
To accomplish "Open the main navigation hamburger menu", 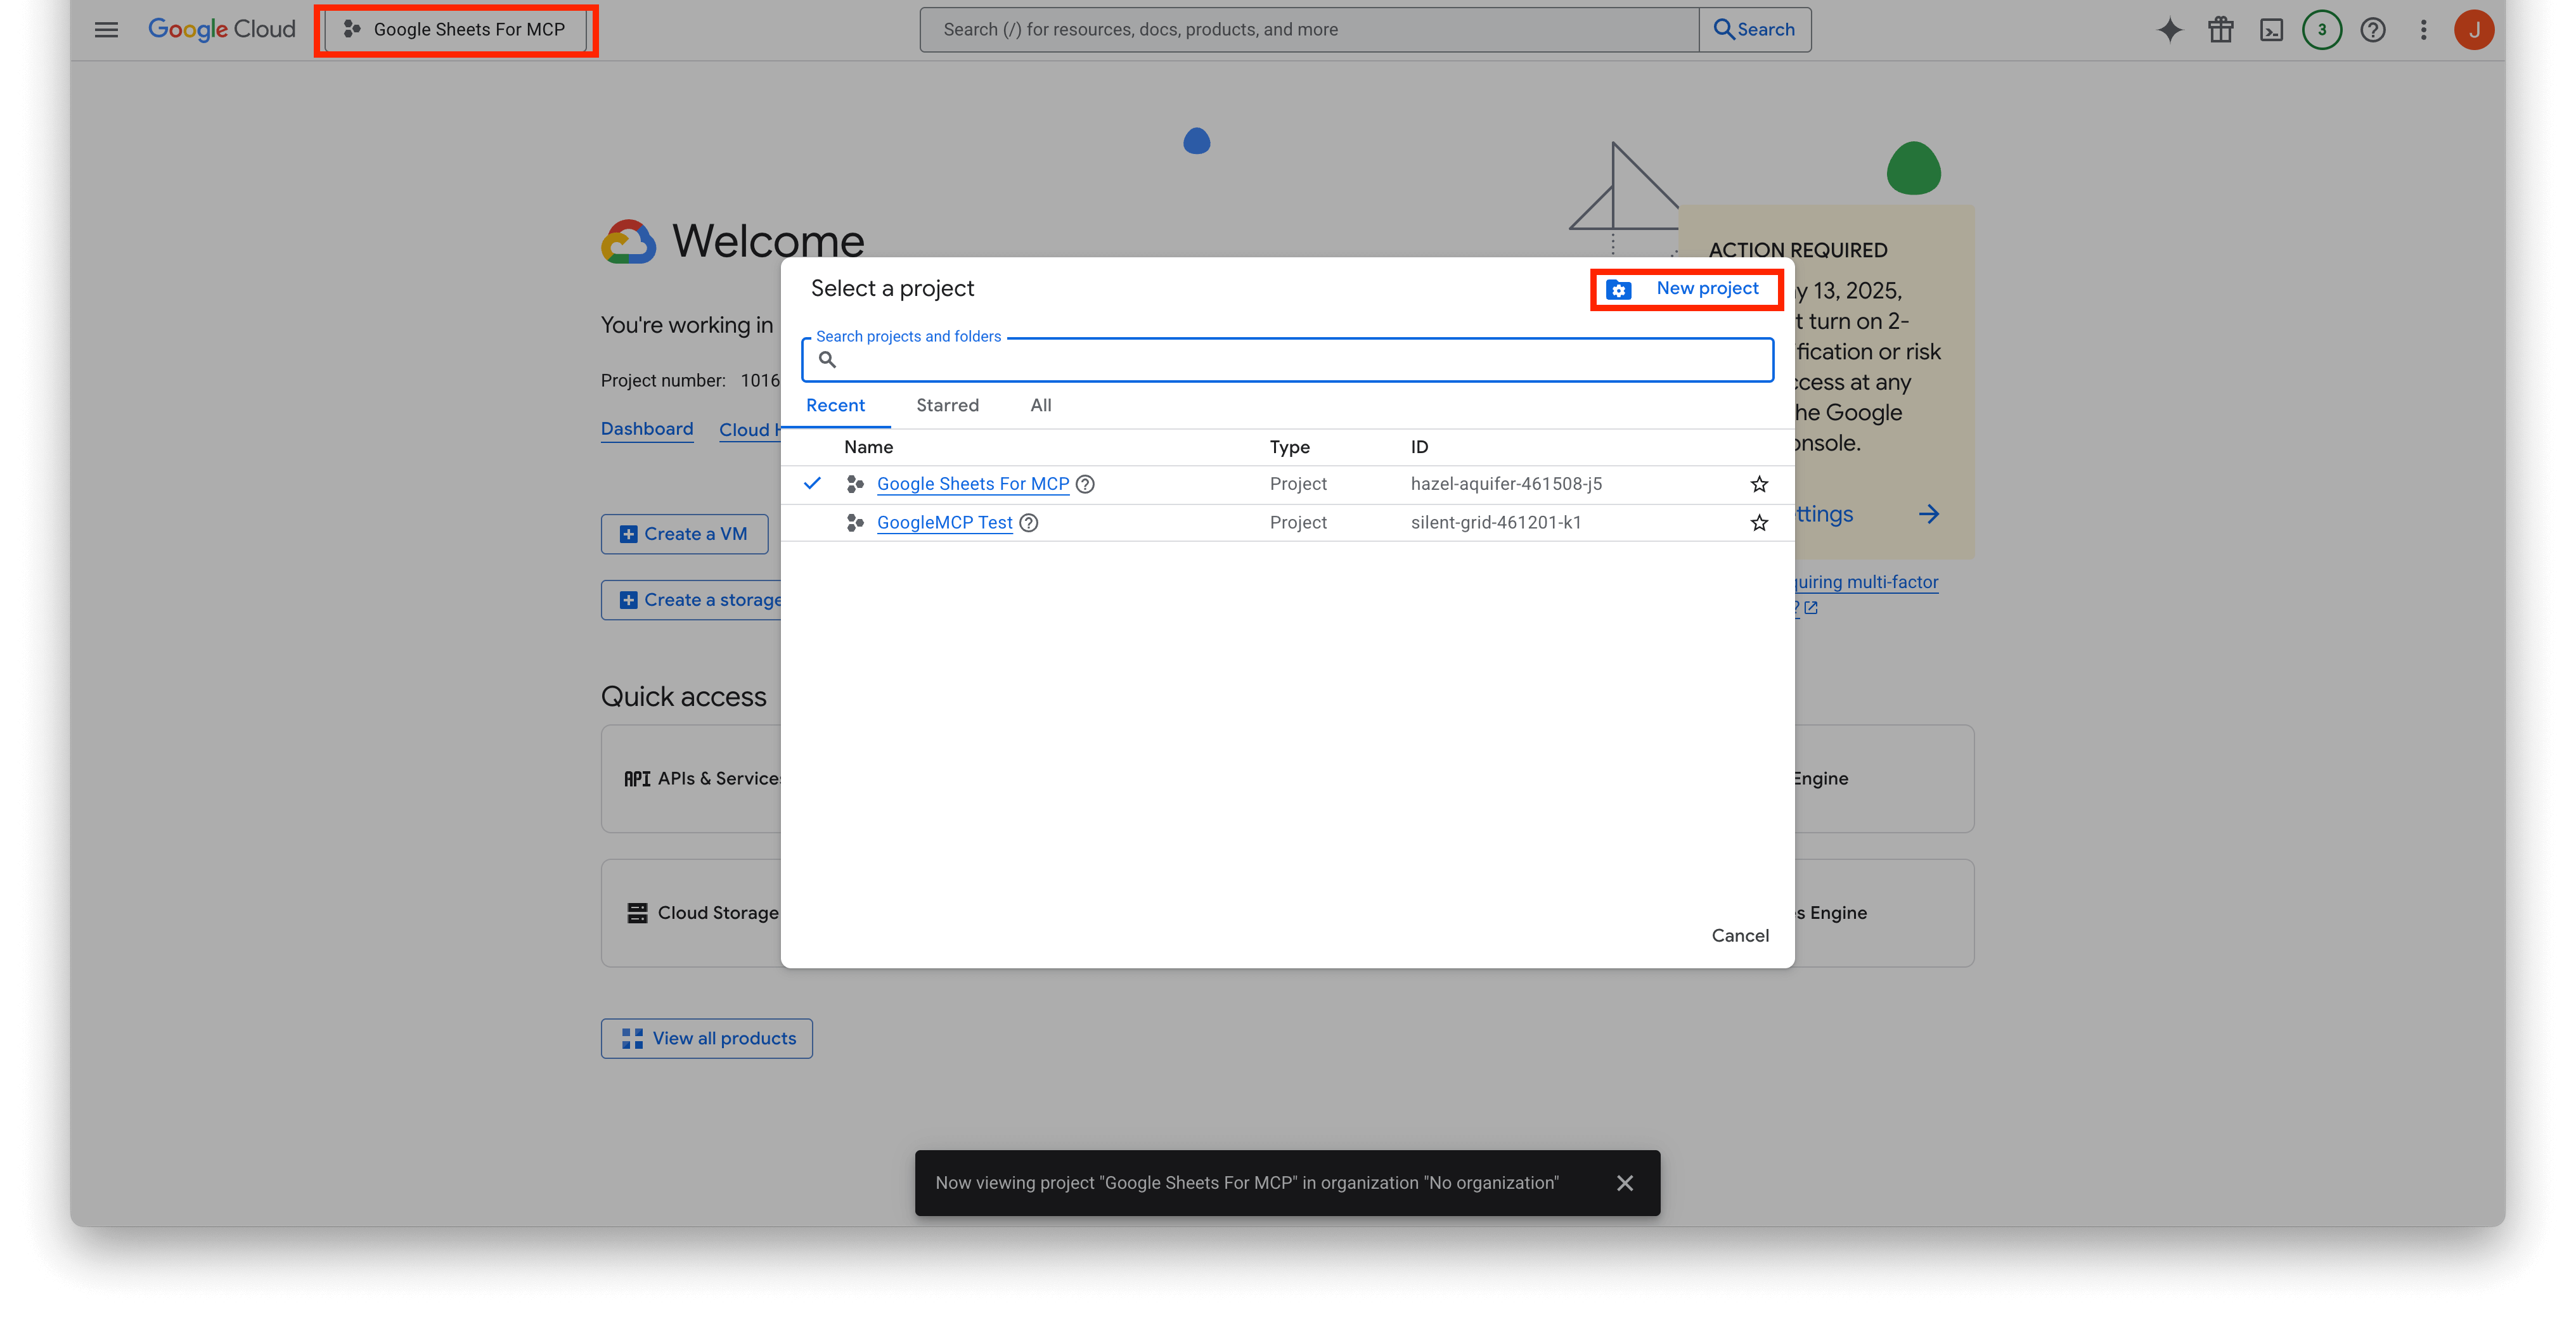I will (106, 30).
